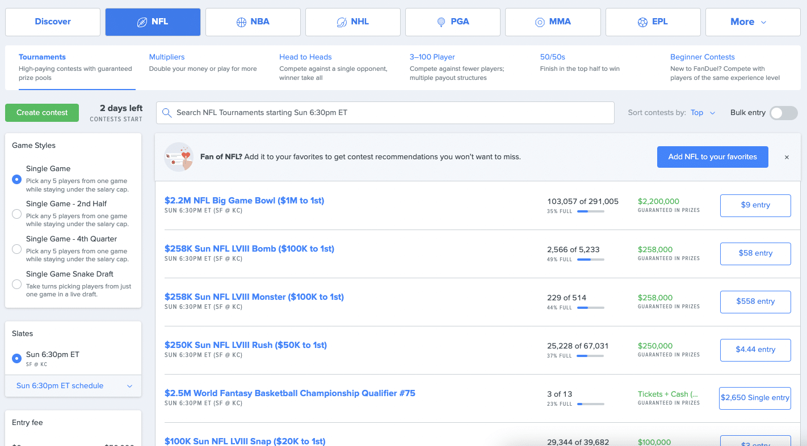The height and width of the screenshot is (446, 807).
Task: Dismiss the NFL favorites banner
Action: pos(787,158)
